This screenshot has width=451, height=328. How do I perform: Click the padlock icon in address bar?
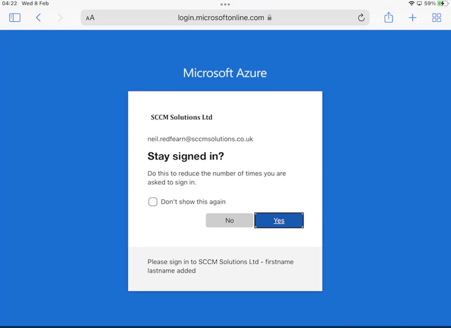pos(270,18)
